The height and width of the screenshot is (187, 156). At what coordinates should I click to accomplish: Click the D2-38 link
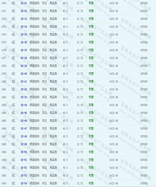click(24, 58)
